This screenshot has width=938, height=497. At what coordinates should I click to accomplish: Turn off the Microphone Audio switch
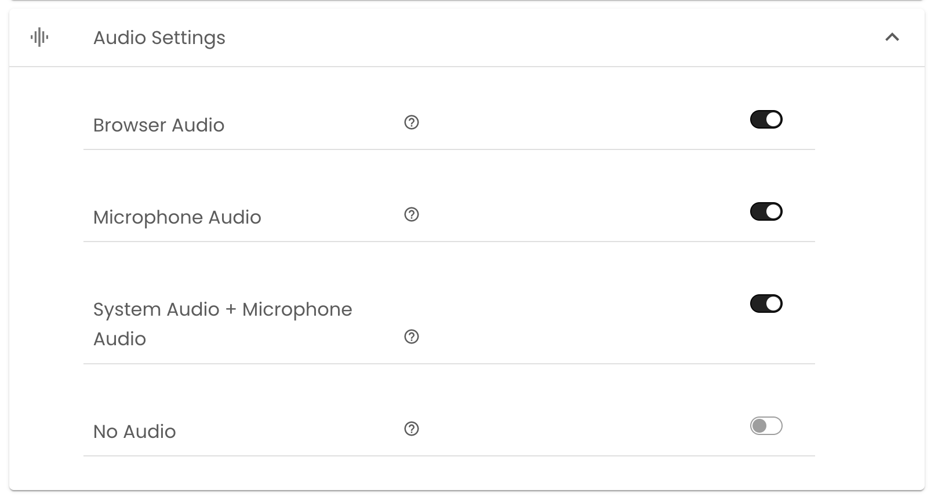(x=766, y=212)
